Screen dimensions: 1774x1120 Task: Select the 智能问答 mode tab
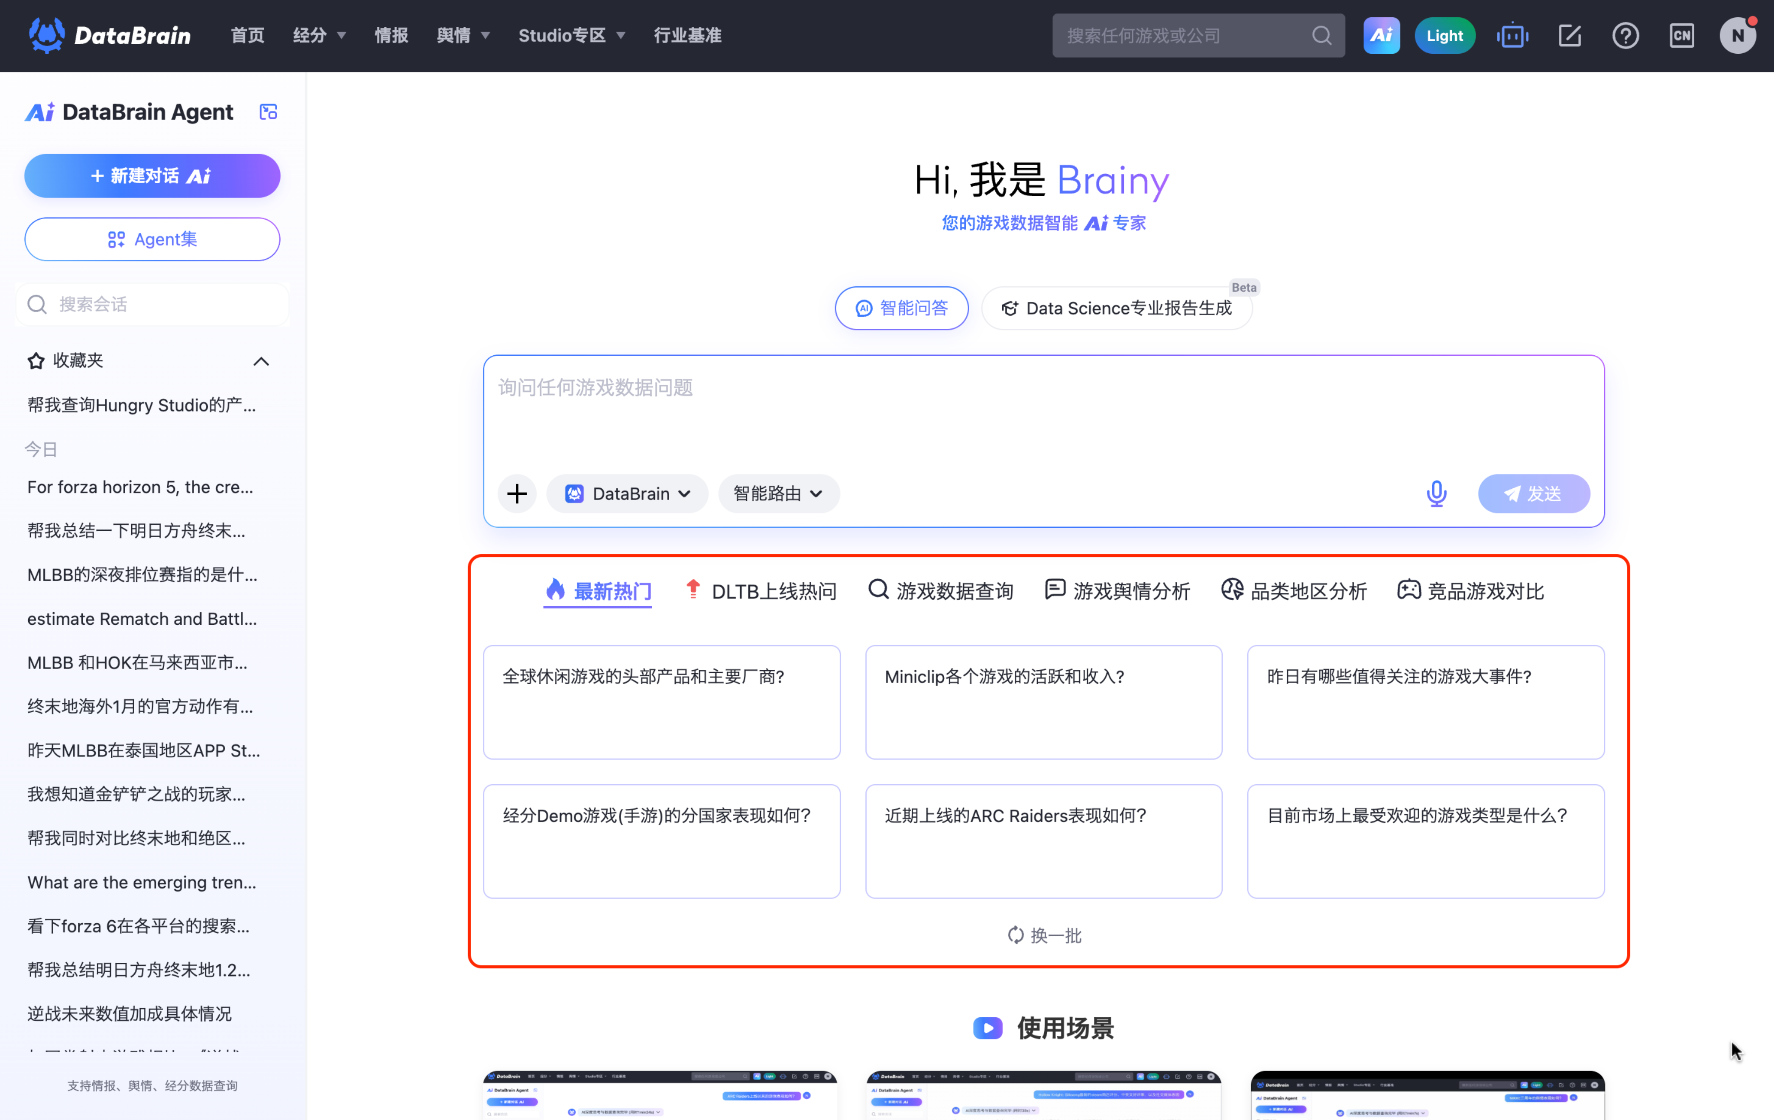901,308
